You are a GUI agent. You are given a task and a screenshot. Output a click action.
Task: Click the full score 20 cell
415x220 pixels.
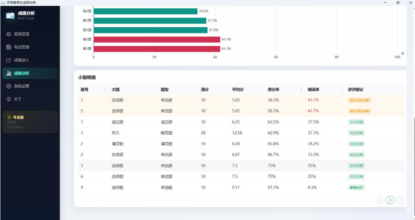click(x=203, y=133)
